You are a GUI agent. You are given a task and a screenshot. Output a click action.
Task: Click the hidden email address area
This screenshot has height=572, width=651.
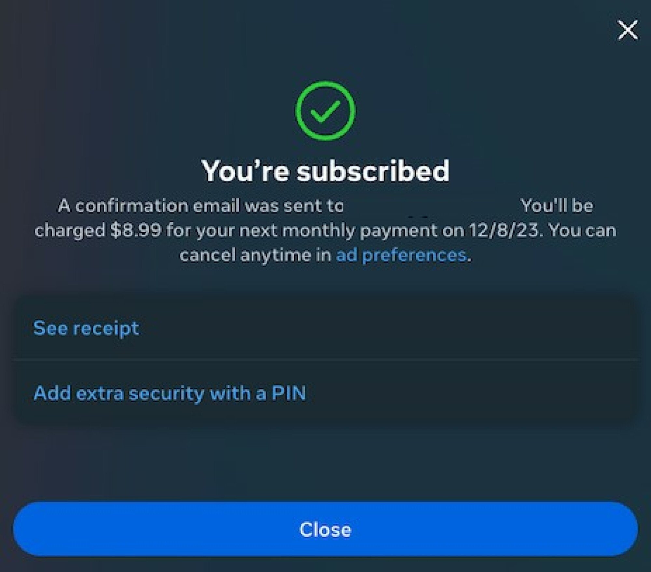(x=431, y=206)
